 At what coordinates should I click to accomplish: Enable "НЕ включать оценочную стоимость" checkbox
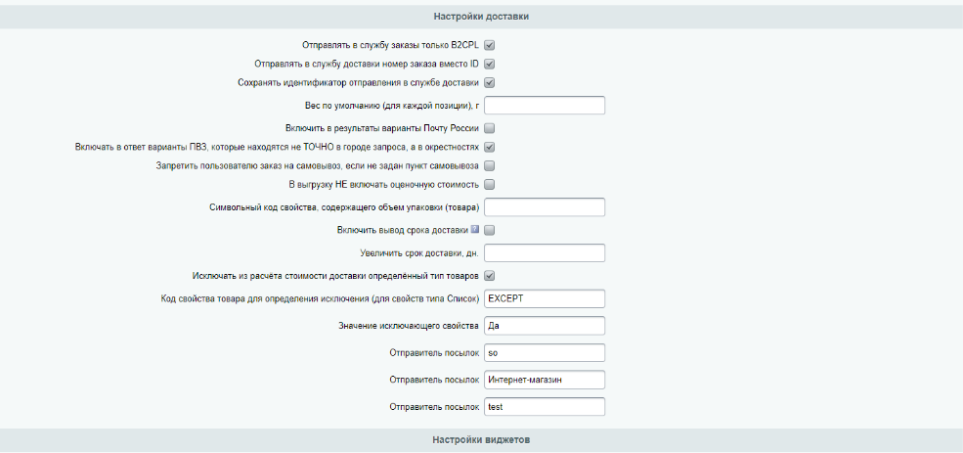coord(490,184)
